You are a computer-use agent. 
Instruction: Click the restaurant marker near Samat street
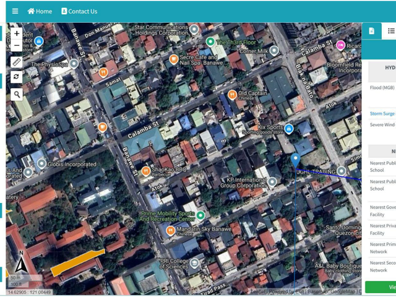point(103,72)
